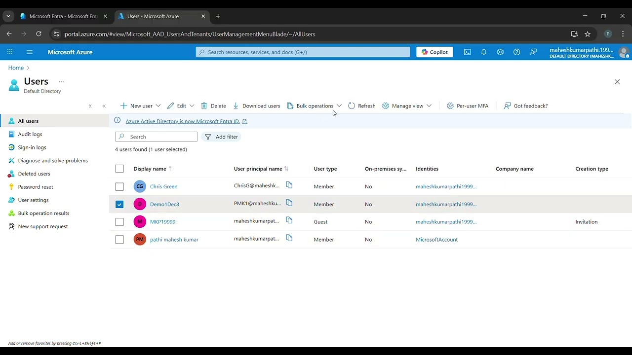Select All users in the left menu
Screen dimensions: 632x355
54,121
